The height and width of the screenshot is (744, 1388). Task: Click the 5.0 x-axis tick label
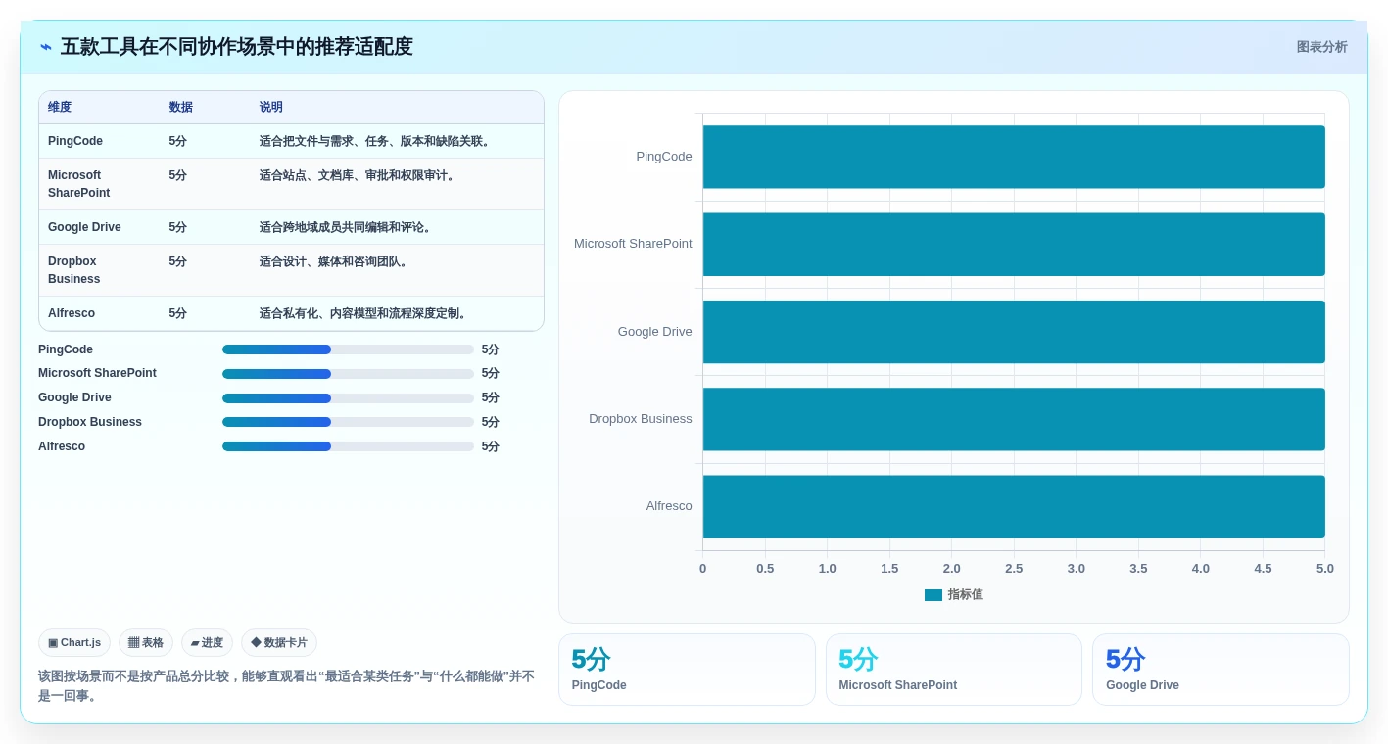[1325, 569]
